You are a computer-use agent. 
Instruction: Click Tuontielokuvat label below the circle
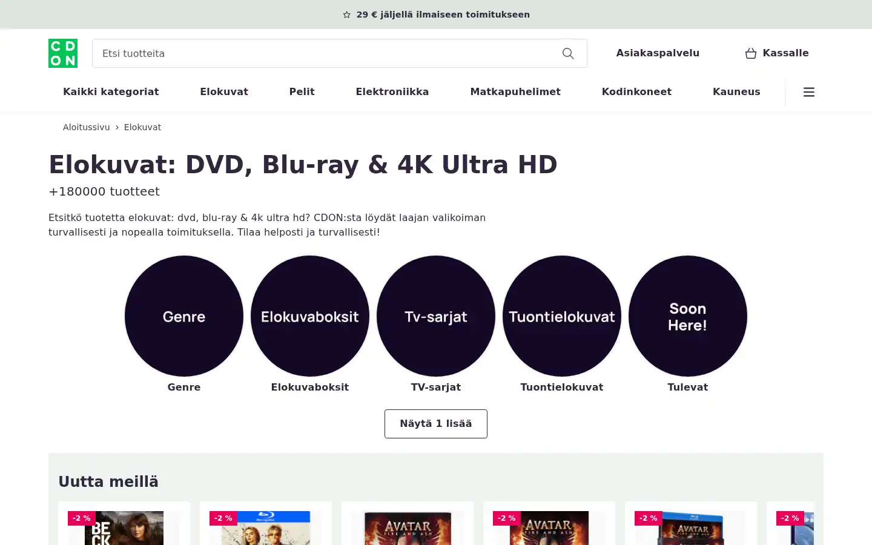(x=562, y=387)
